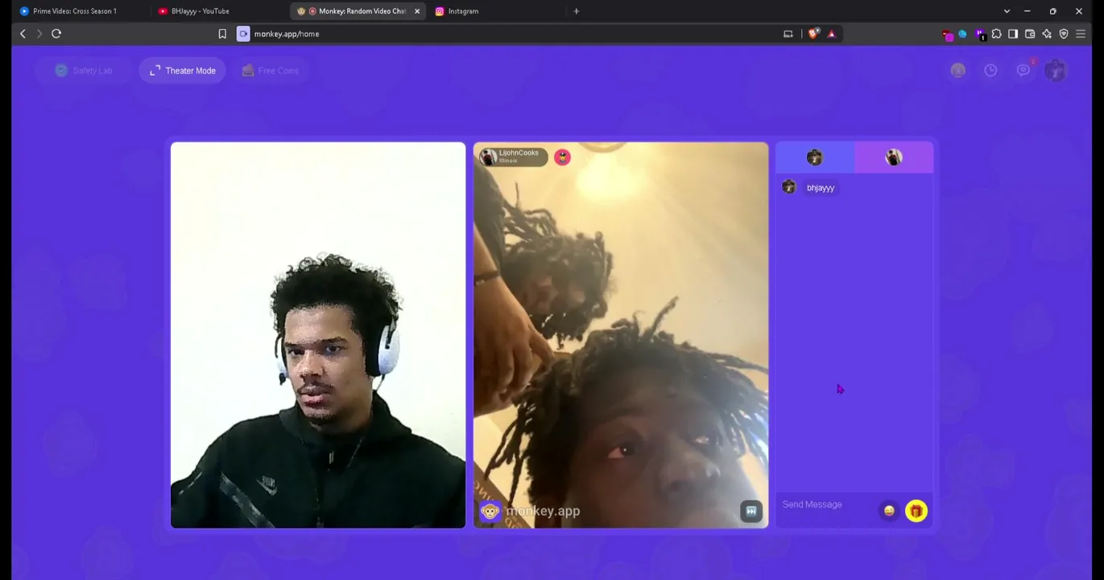Click the install-app icon in the address bar
This screenshot has width=1104, height=580.
[x=788, y=34]
